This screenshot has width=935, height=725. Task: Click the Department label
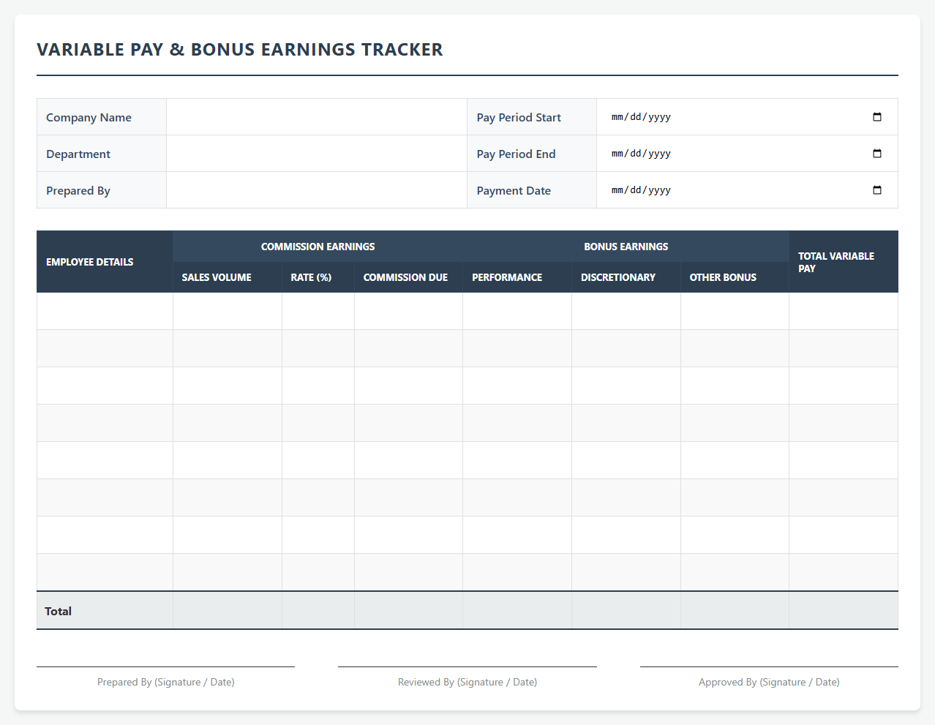click(x=78, y=154)
